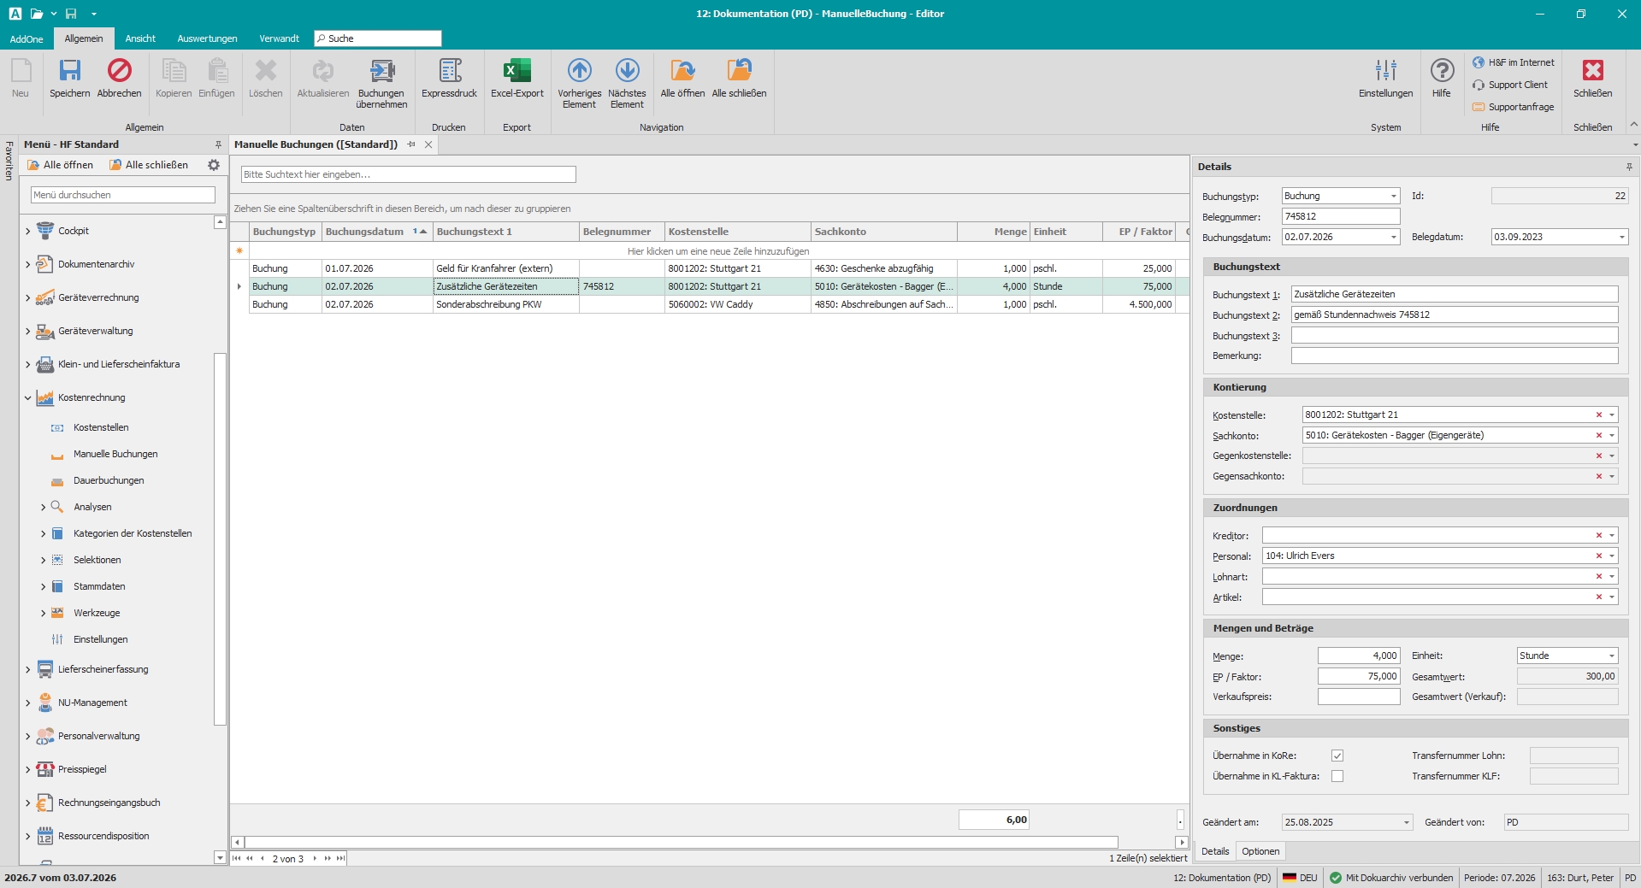Screen dimensions: 1641x888
Task: Collapse the Kostenrechnung tree node
Action: click(x=27, y=397)
